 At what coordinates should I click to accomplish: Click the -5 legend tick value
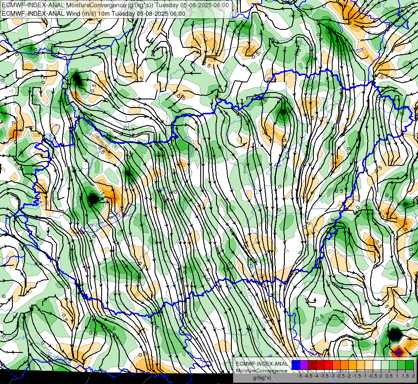(x=300, y=376)
